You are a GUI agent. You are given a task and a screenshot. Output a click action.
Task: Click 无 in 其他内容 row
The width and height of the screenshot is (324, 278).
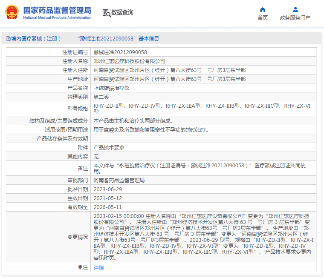(x=96, y=156)
